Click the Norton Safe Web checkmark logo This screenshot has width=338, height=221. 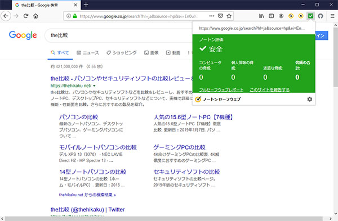click(198, 99)
